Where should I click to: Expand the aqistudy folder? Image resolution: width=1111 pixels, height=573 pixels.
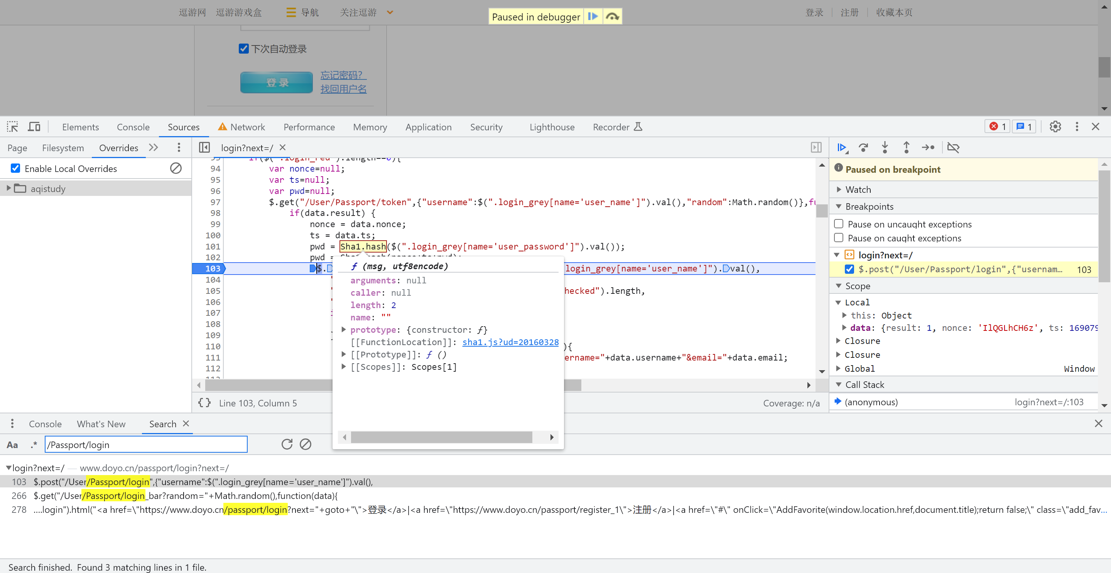tap(8, 189)
